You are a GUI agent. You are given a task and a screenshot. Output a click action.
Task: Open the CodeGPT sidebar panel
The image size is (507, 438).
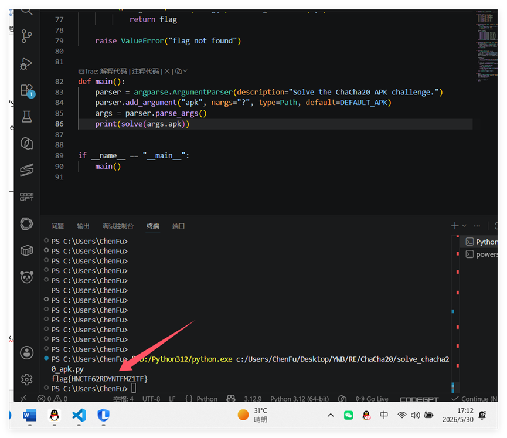click(26, 196)
